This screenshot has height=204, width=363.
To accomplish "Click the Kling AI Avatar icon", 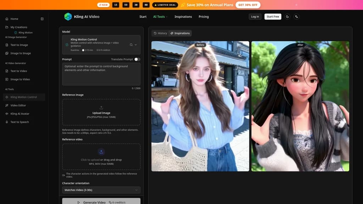I will 7,114.
